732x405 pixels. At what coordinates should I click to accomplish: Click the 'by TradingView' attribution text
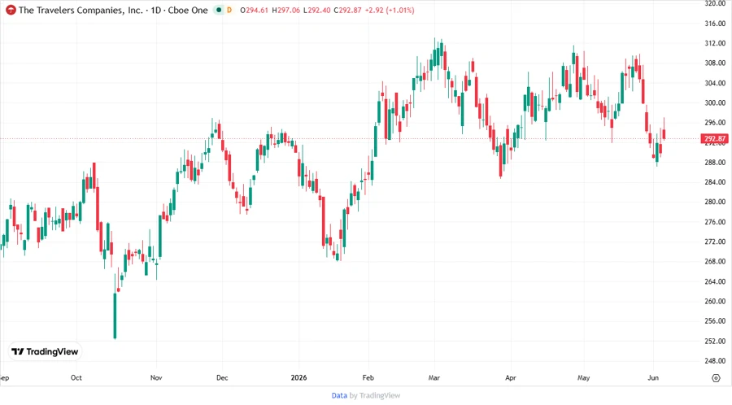375,396
